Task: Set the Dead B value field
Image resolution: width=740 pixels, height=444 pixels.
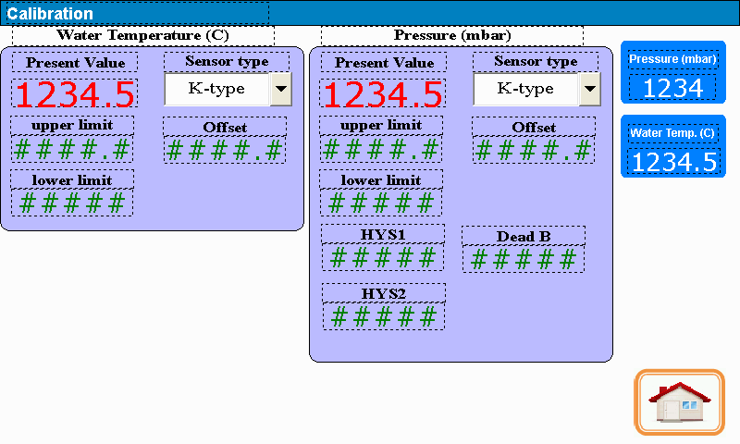Action: point(524,259)
